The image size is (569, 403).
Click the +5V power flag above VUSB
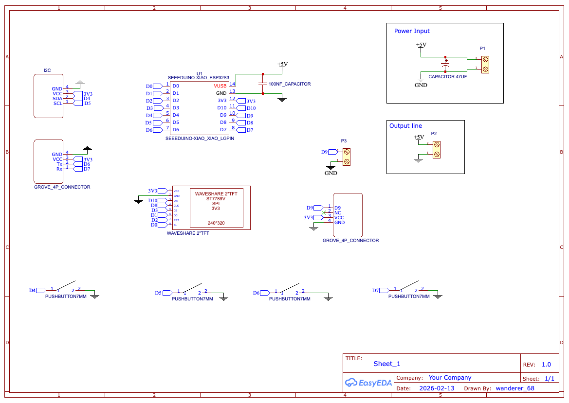[282, 65]
